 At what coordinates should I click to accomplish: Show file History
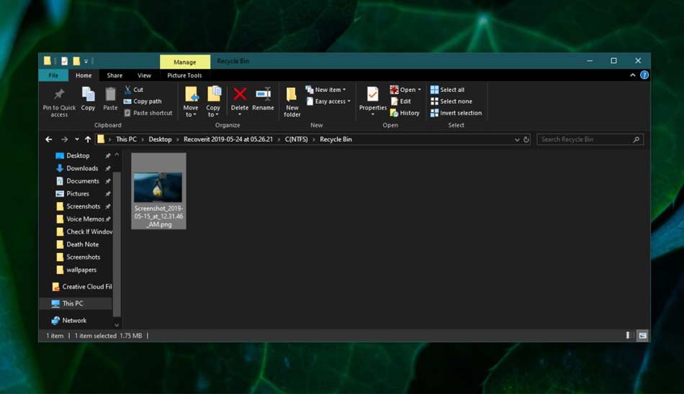[405, 113]
